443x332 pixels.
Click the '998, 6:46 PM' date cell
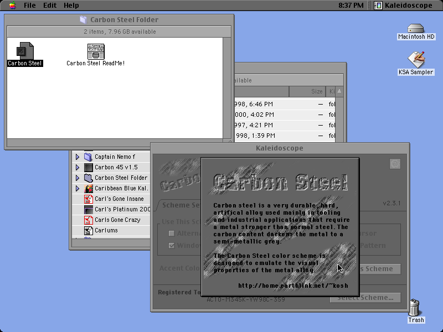254,104
